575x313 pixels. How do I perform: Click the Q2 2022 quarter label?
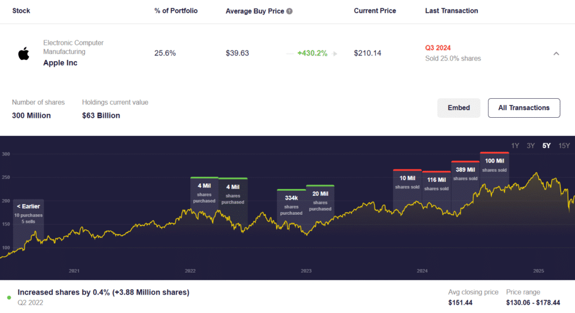[30, 303]
